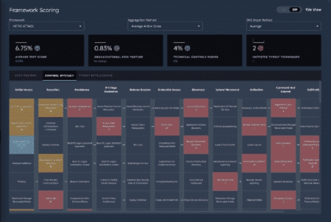Click info icon beside 0.83% risk posture
Image resolution: width=331 pixels, height=222 pixels.
[117, 48]
